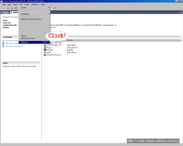This screenshot has width=183, height=146.
Task: Select the Virtual Processors label
Action: (x=54, y=55)
